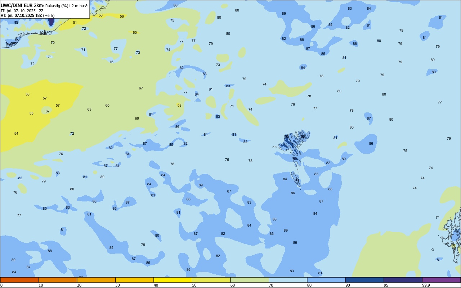This screenshot has width=461, height=288.
Task: Click the humidity value '58' on the map
Action: coord(179,105)
